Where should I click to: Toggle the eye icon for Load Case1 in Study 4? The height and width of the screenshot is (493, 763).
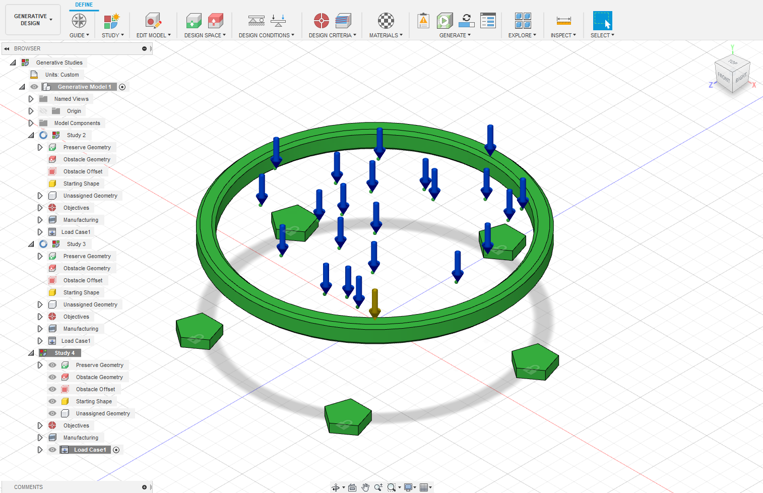(x=52, y=449)
